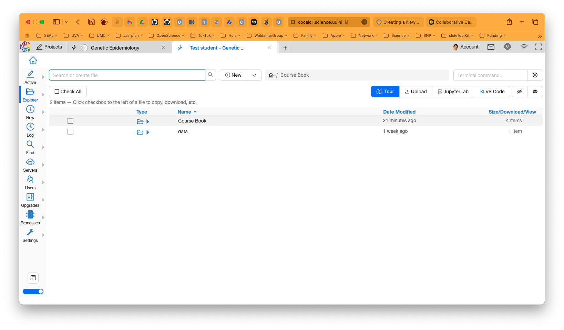Viewport: 564px width, 330px height.
Task: Check the Course Book row checkbox
Action: tap(70, 121)
